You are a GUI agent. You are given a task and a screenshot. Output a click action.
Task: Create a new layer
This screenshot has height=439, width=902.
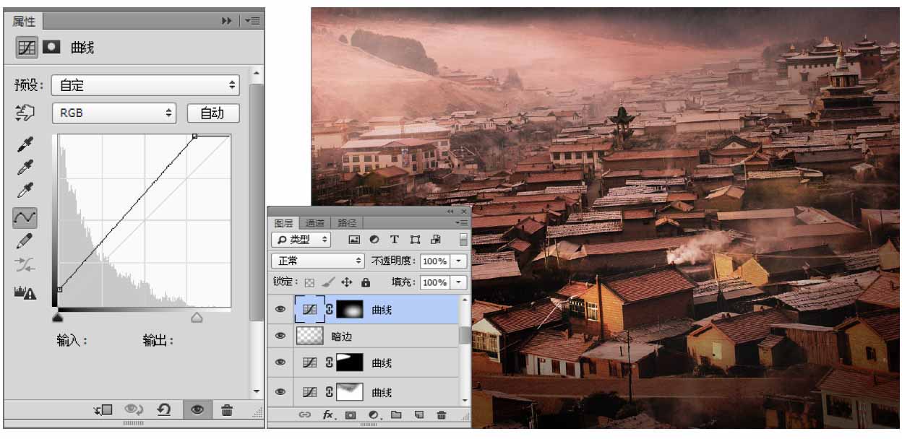click(x=418, y=415)
